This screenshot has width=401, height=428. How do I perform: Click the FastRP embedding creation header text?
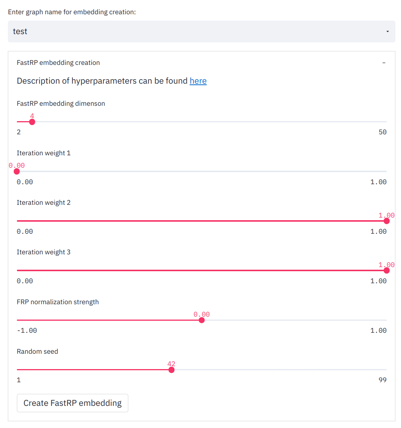59,63
